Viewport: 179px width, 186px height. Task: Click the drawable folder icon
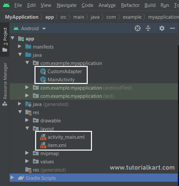point(36,120)
